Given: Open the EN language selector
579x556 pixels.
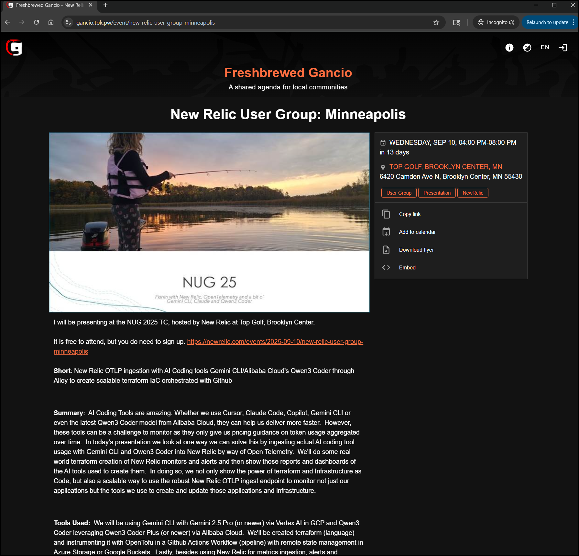Looking at the screenshot, I should 545,47.
